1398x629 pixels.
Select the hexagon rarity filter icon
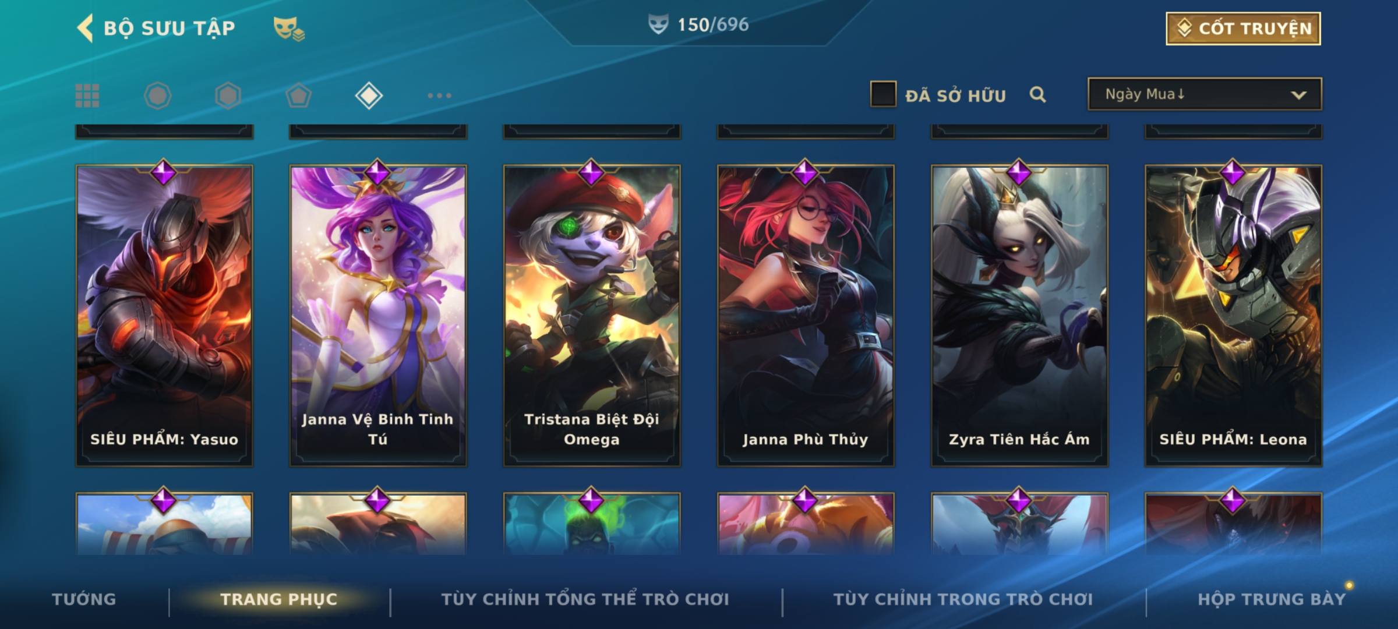(228, 96)
